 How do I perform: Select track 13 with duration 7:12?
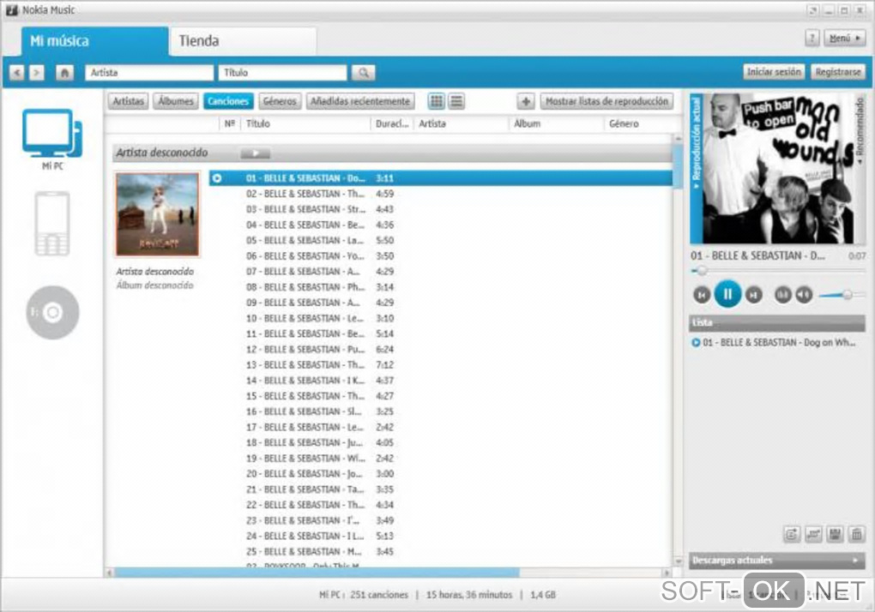(x=441, y=365)
